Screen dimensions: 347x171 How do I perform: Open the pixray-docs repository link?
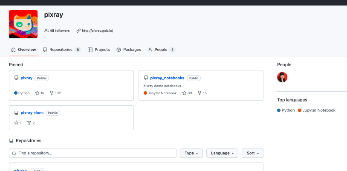click(32, 113)
